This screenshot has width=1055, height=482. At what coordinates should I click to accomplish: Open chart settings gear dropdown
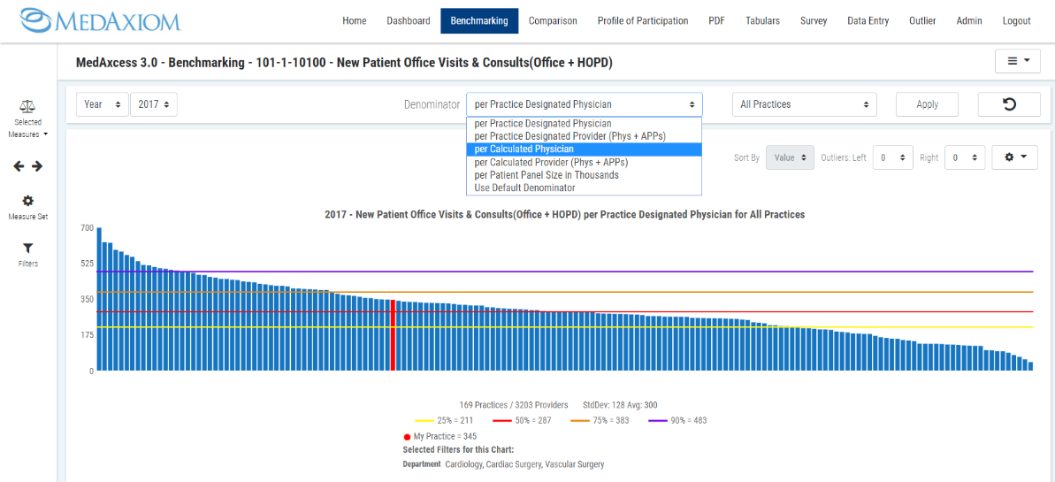pos(1014,157)
